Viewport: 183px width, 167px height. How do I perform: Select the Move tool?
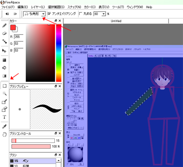point(4,51)
